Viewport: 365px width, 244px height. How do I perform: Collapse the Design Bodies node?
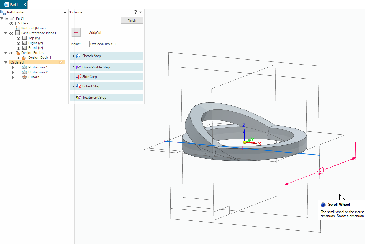pos(6,53)
